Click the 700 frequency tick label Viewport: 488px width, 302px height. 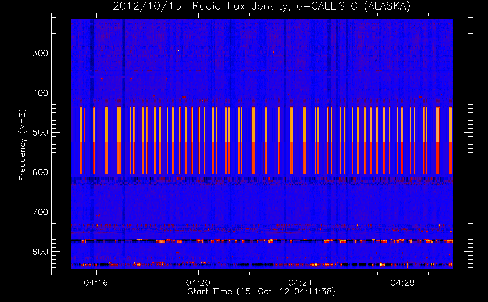[x=40, y=212]
